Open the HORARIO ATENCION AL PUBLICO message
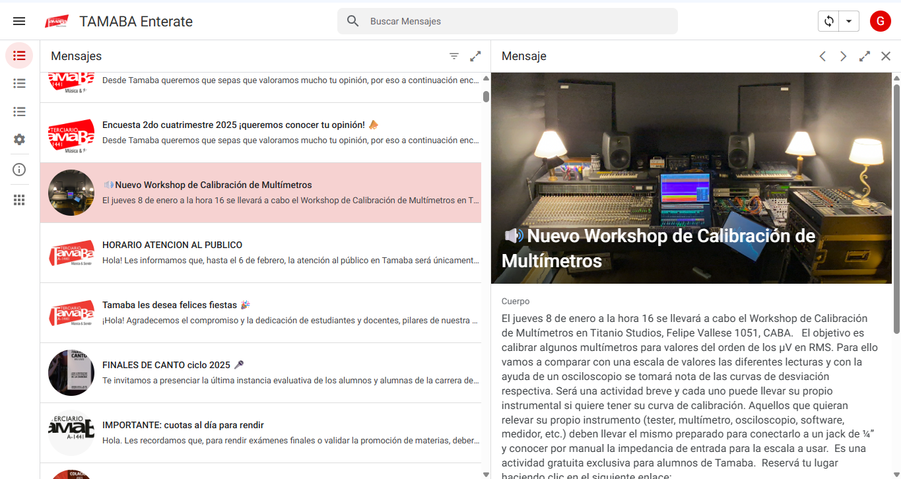 pos(290,252)
